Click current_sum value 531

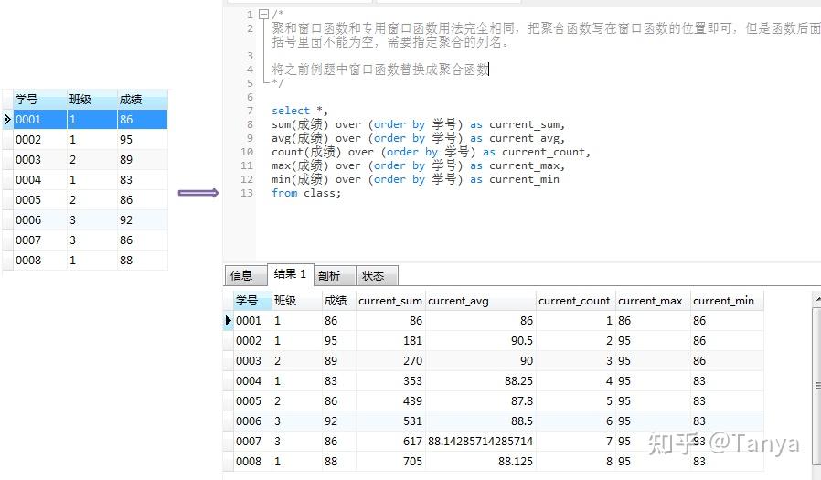click(412, 421)
